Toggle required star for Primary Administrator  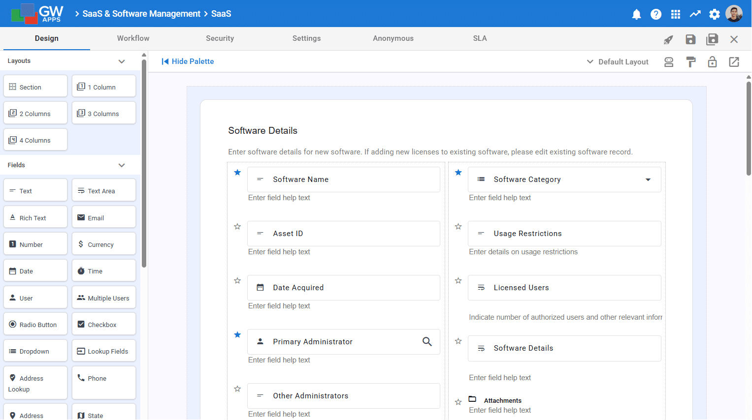coord(237,334)
